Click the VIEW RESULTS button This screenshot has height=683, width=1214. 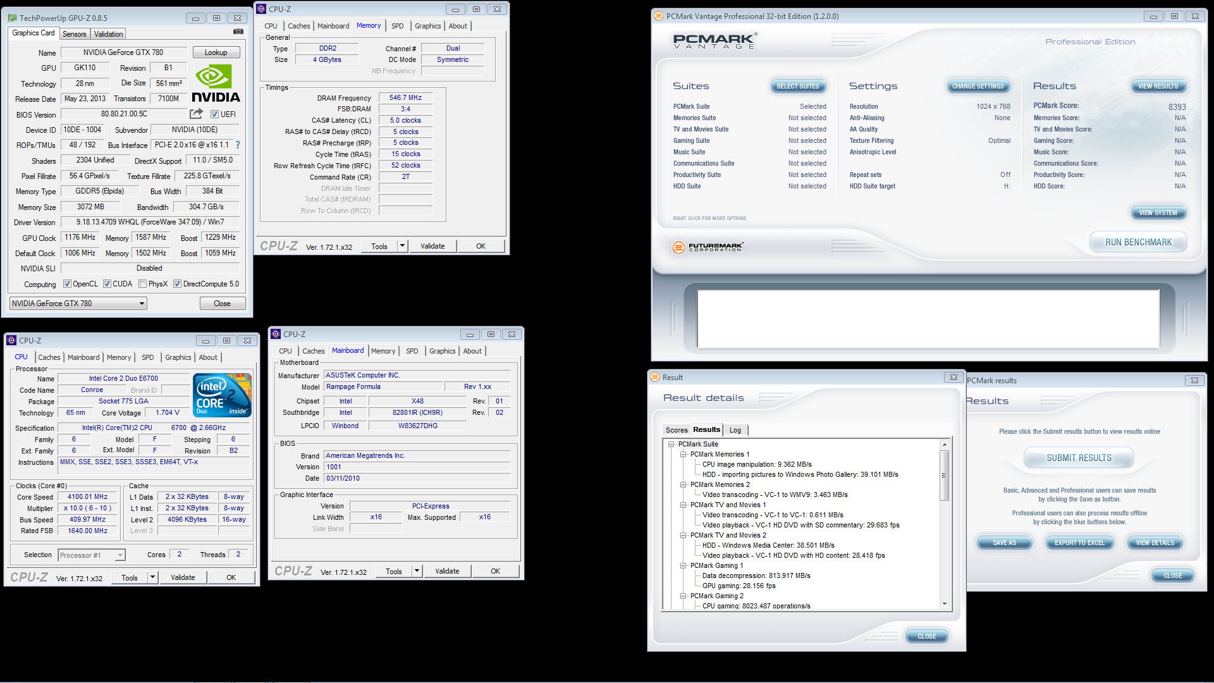point(1158,86)
